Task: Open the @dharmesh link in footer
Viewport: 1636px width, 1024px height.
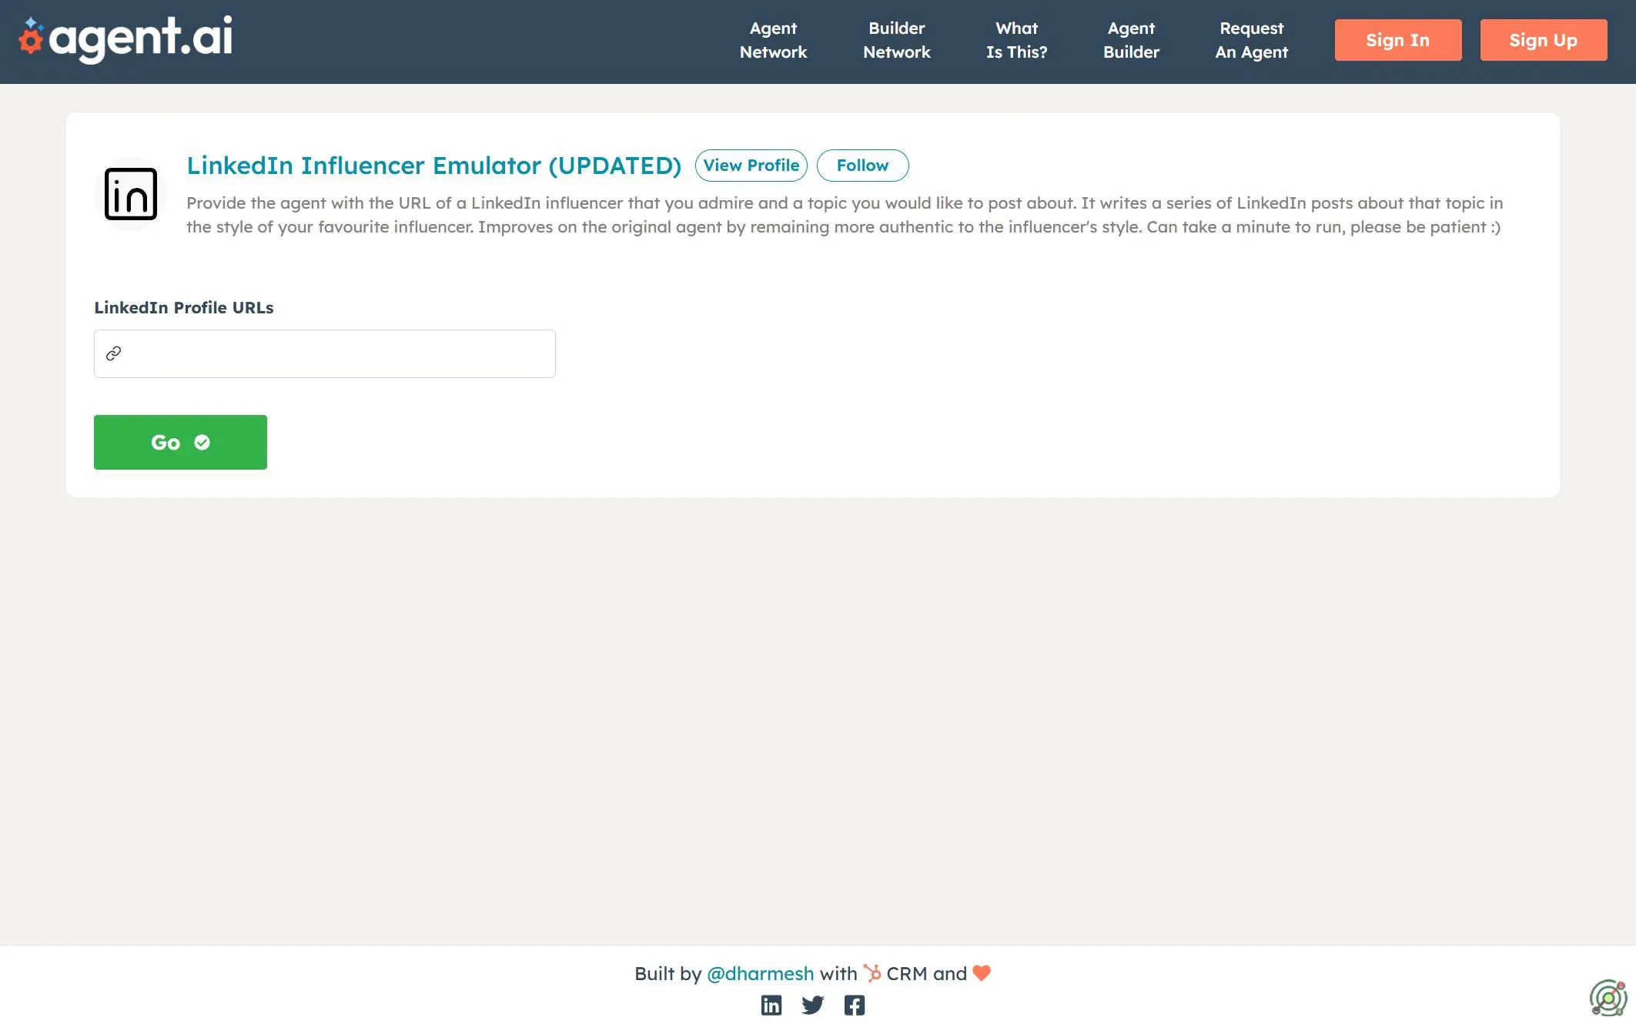Action: pyautogui.click(x=760, y=973)
